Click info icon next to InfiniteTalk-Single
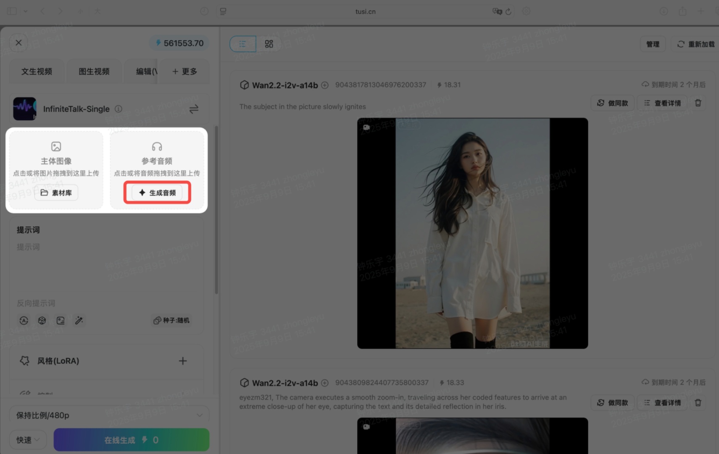Image resolution: width=719 pixels, height=454 pixels. tap(119, 109)
